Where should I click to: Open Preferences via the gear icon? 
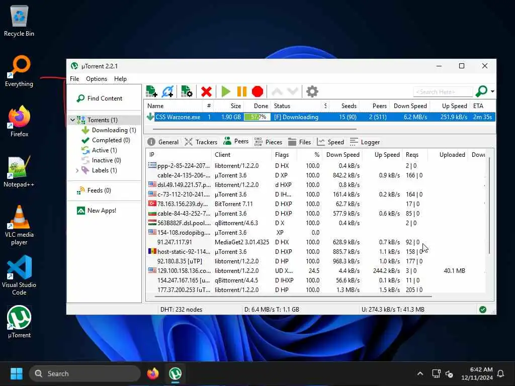312,91
